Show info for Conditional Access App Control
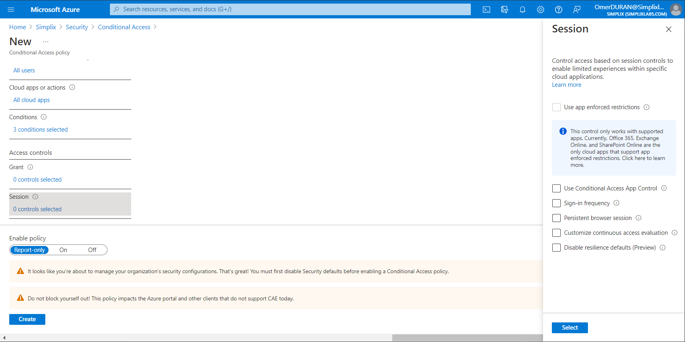This screenshot has height=342, width=685. [x=664, y=188]
